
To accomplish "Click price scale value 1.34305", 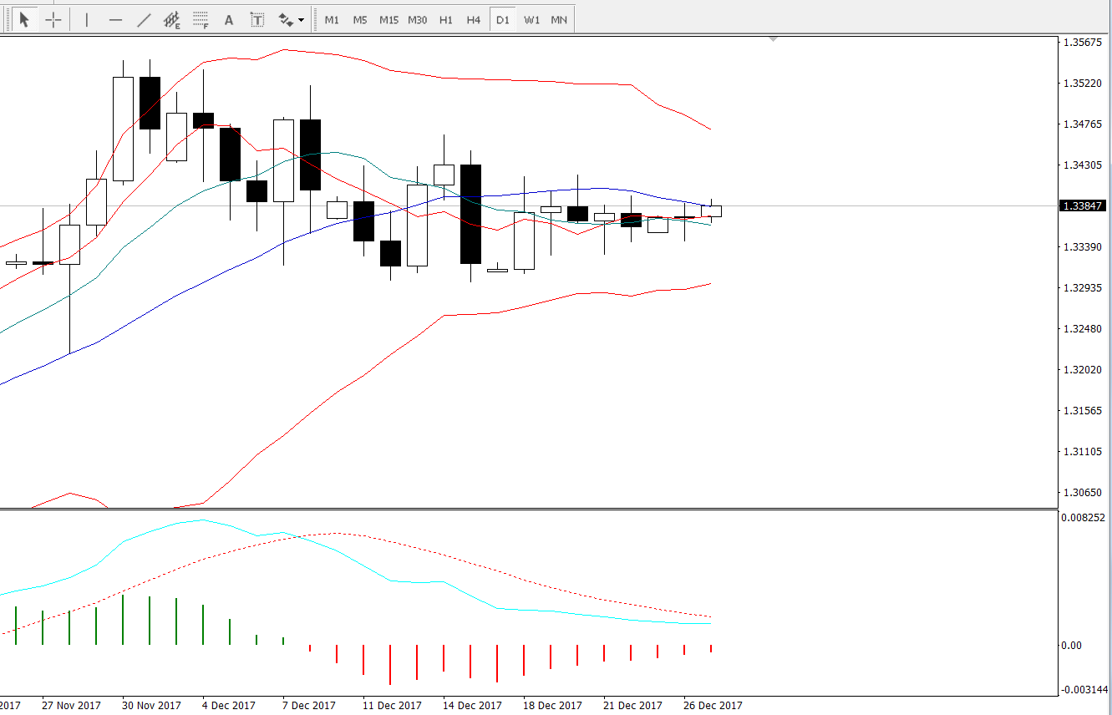I will (x=1084, y=165).
